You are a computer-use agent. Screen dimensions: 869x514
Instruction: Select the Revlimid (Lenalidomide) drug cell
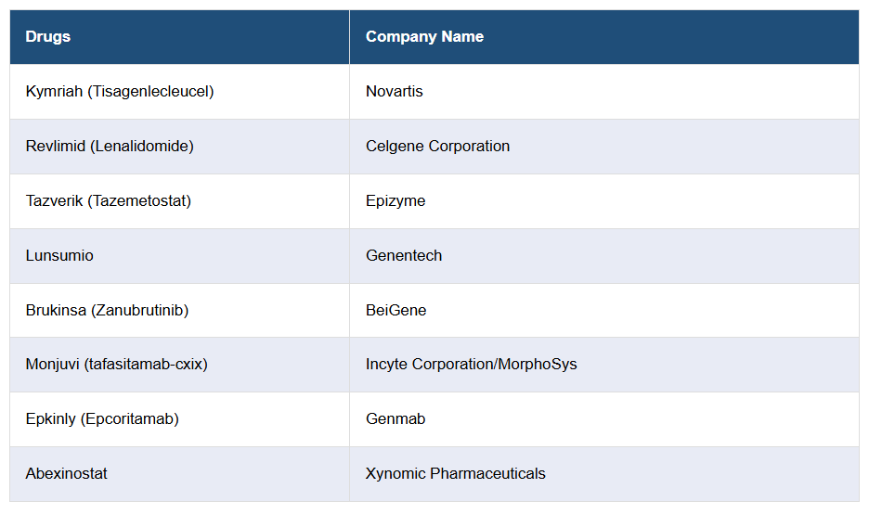pyautogui.click(x=110, y=147)
